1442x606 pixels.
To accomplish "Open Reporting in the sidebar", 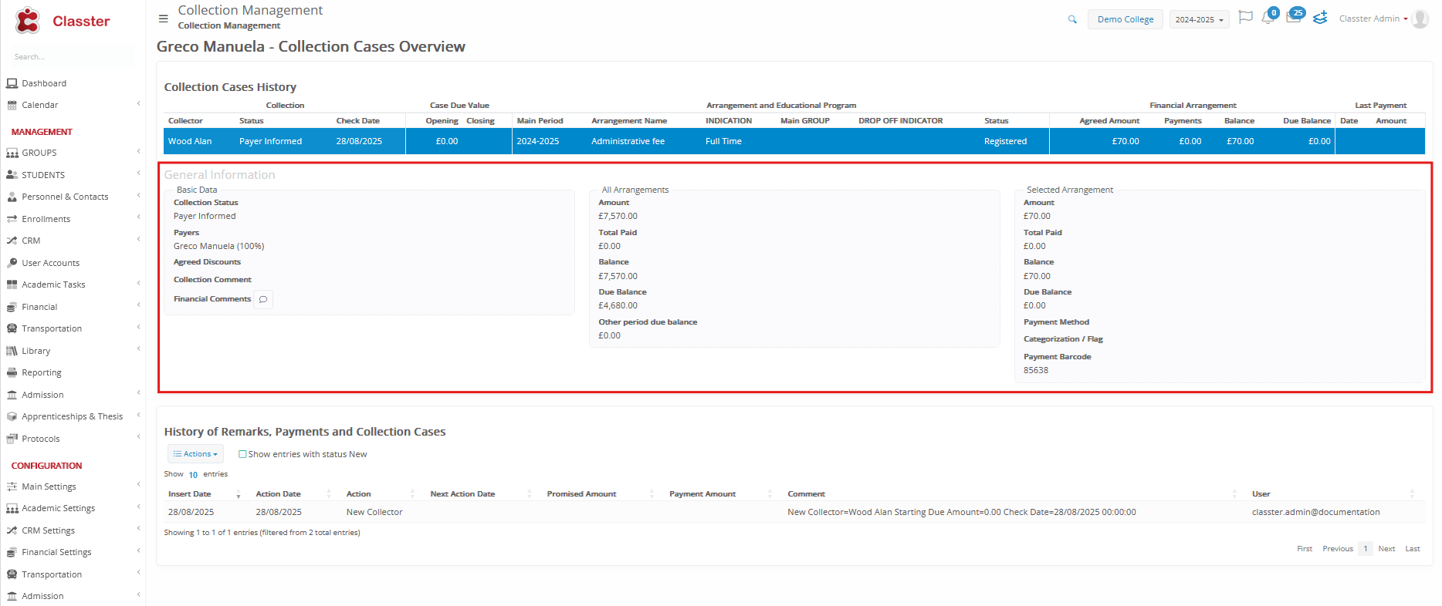I will 42,372.
